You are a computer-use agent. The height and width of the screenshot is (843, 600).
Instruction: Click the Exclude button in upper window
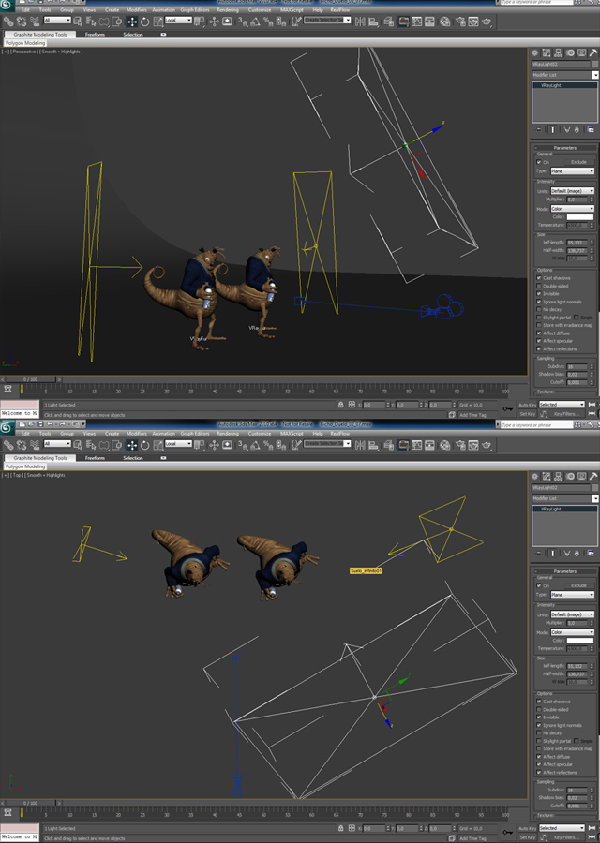579,162
